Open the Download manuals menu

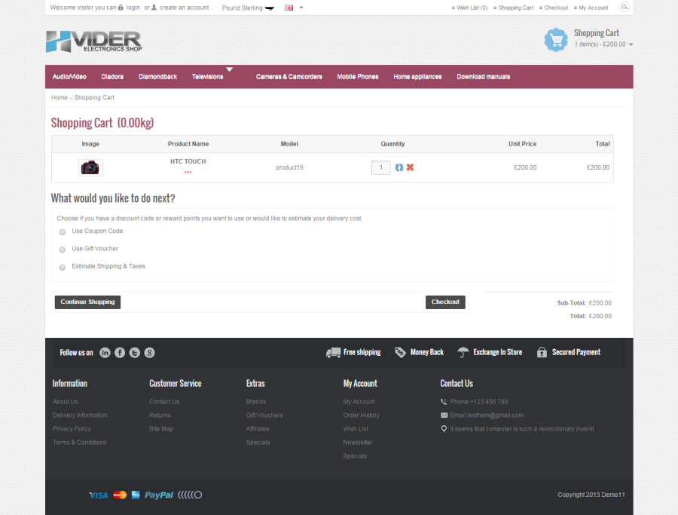[x=484, y=77]
